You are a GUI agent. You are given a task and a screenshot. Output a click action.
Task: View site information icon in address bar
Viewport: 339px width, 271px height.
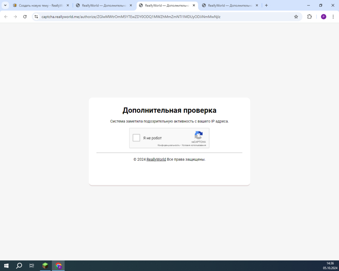(x=36, y=17)
